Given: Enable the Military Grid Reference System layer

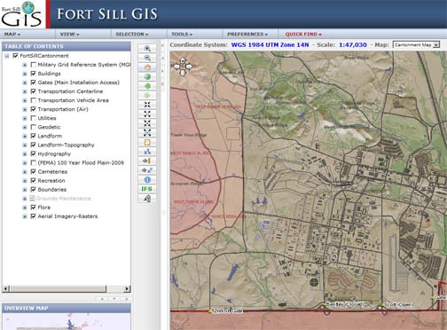Looking at the screenshot, I should click(x=34, y=65).
